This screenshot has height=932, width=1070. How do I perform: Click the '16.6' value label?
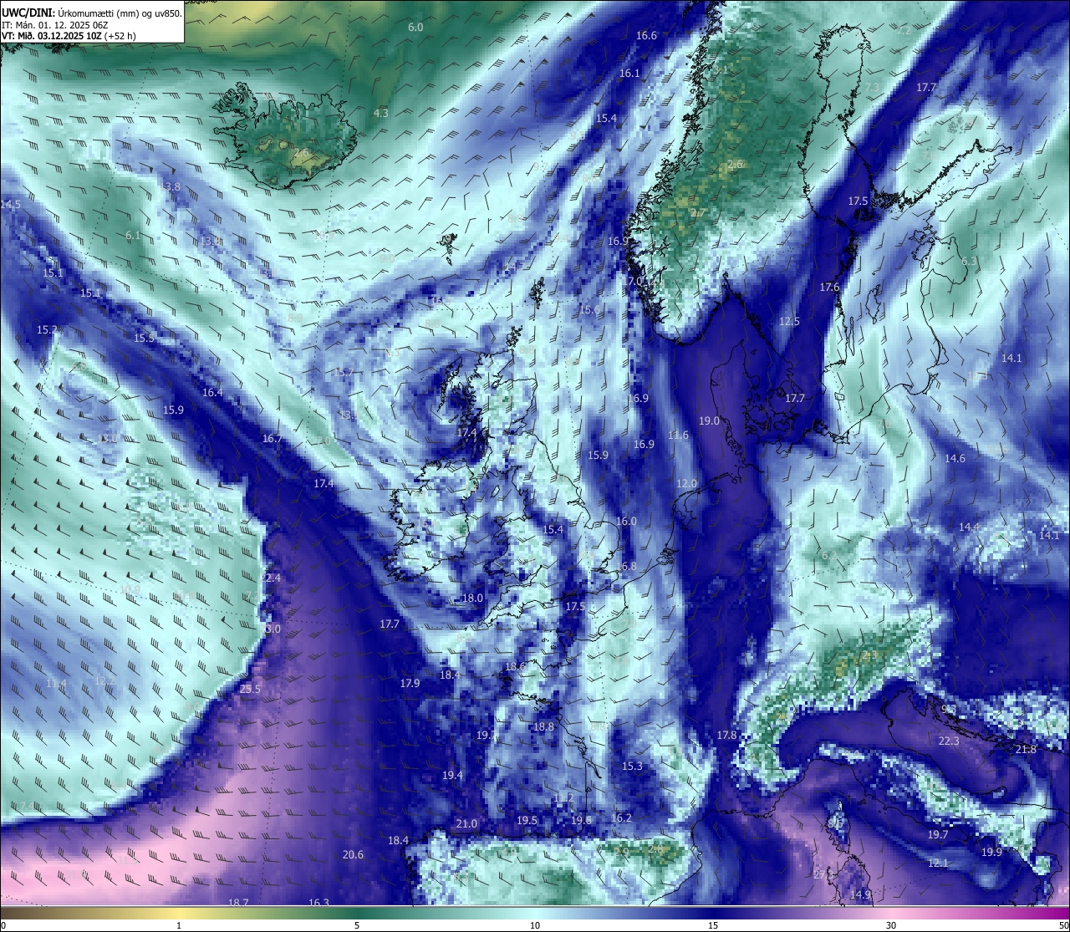646,36
